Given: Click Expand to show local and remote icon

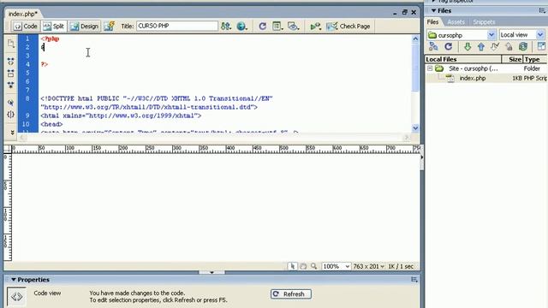Looking at the screenshot, I should pyautogui.click(x=541, y=46).
